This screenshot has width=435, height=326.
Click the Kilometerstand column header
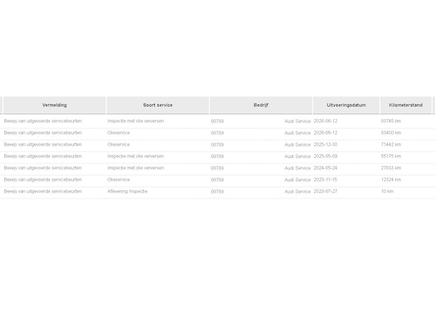coord(406,105)
